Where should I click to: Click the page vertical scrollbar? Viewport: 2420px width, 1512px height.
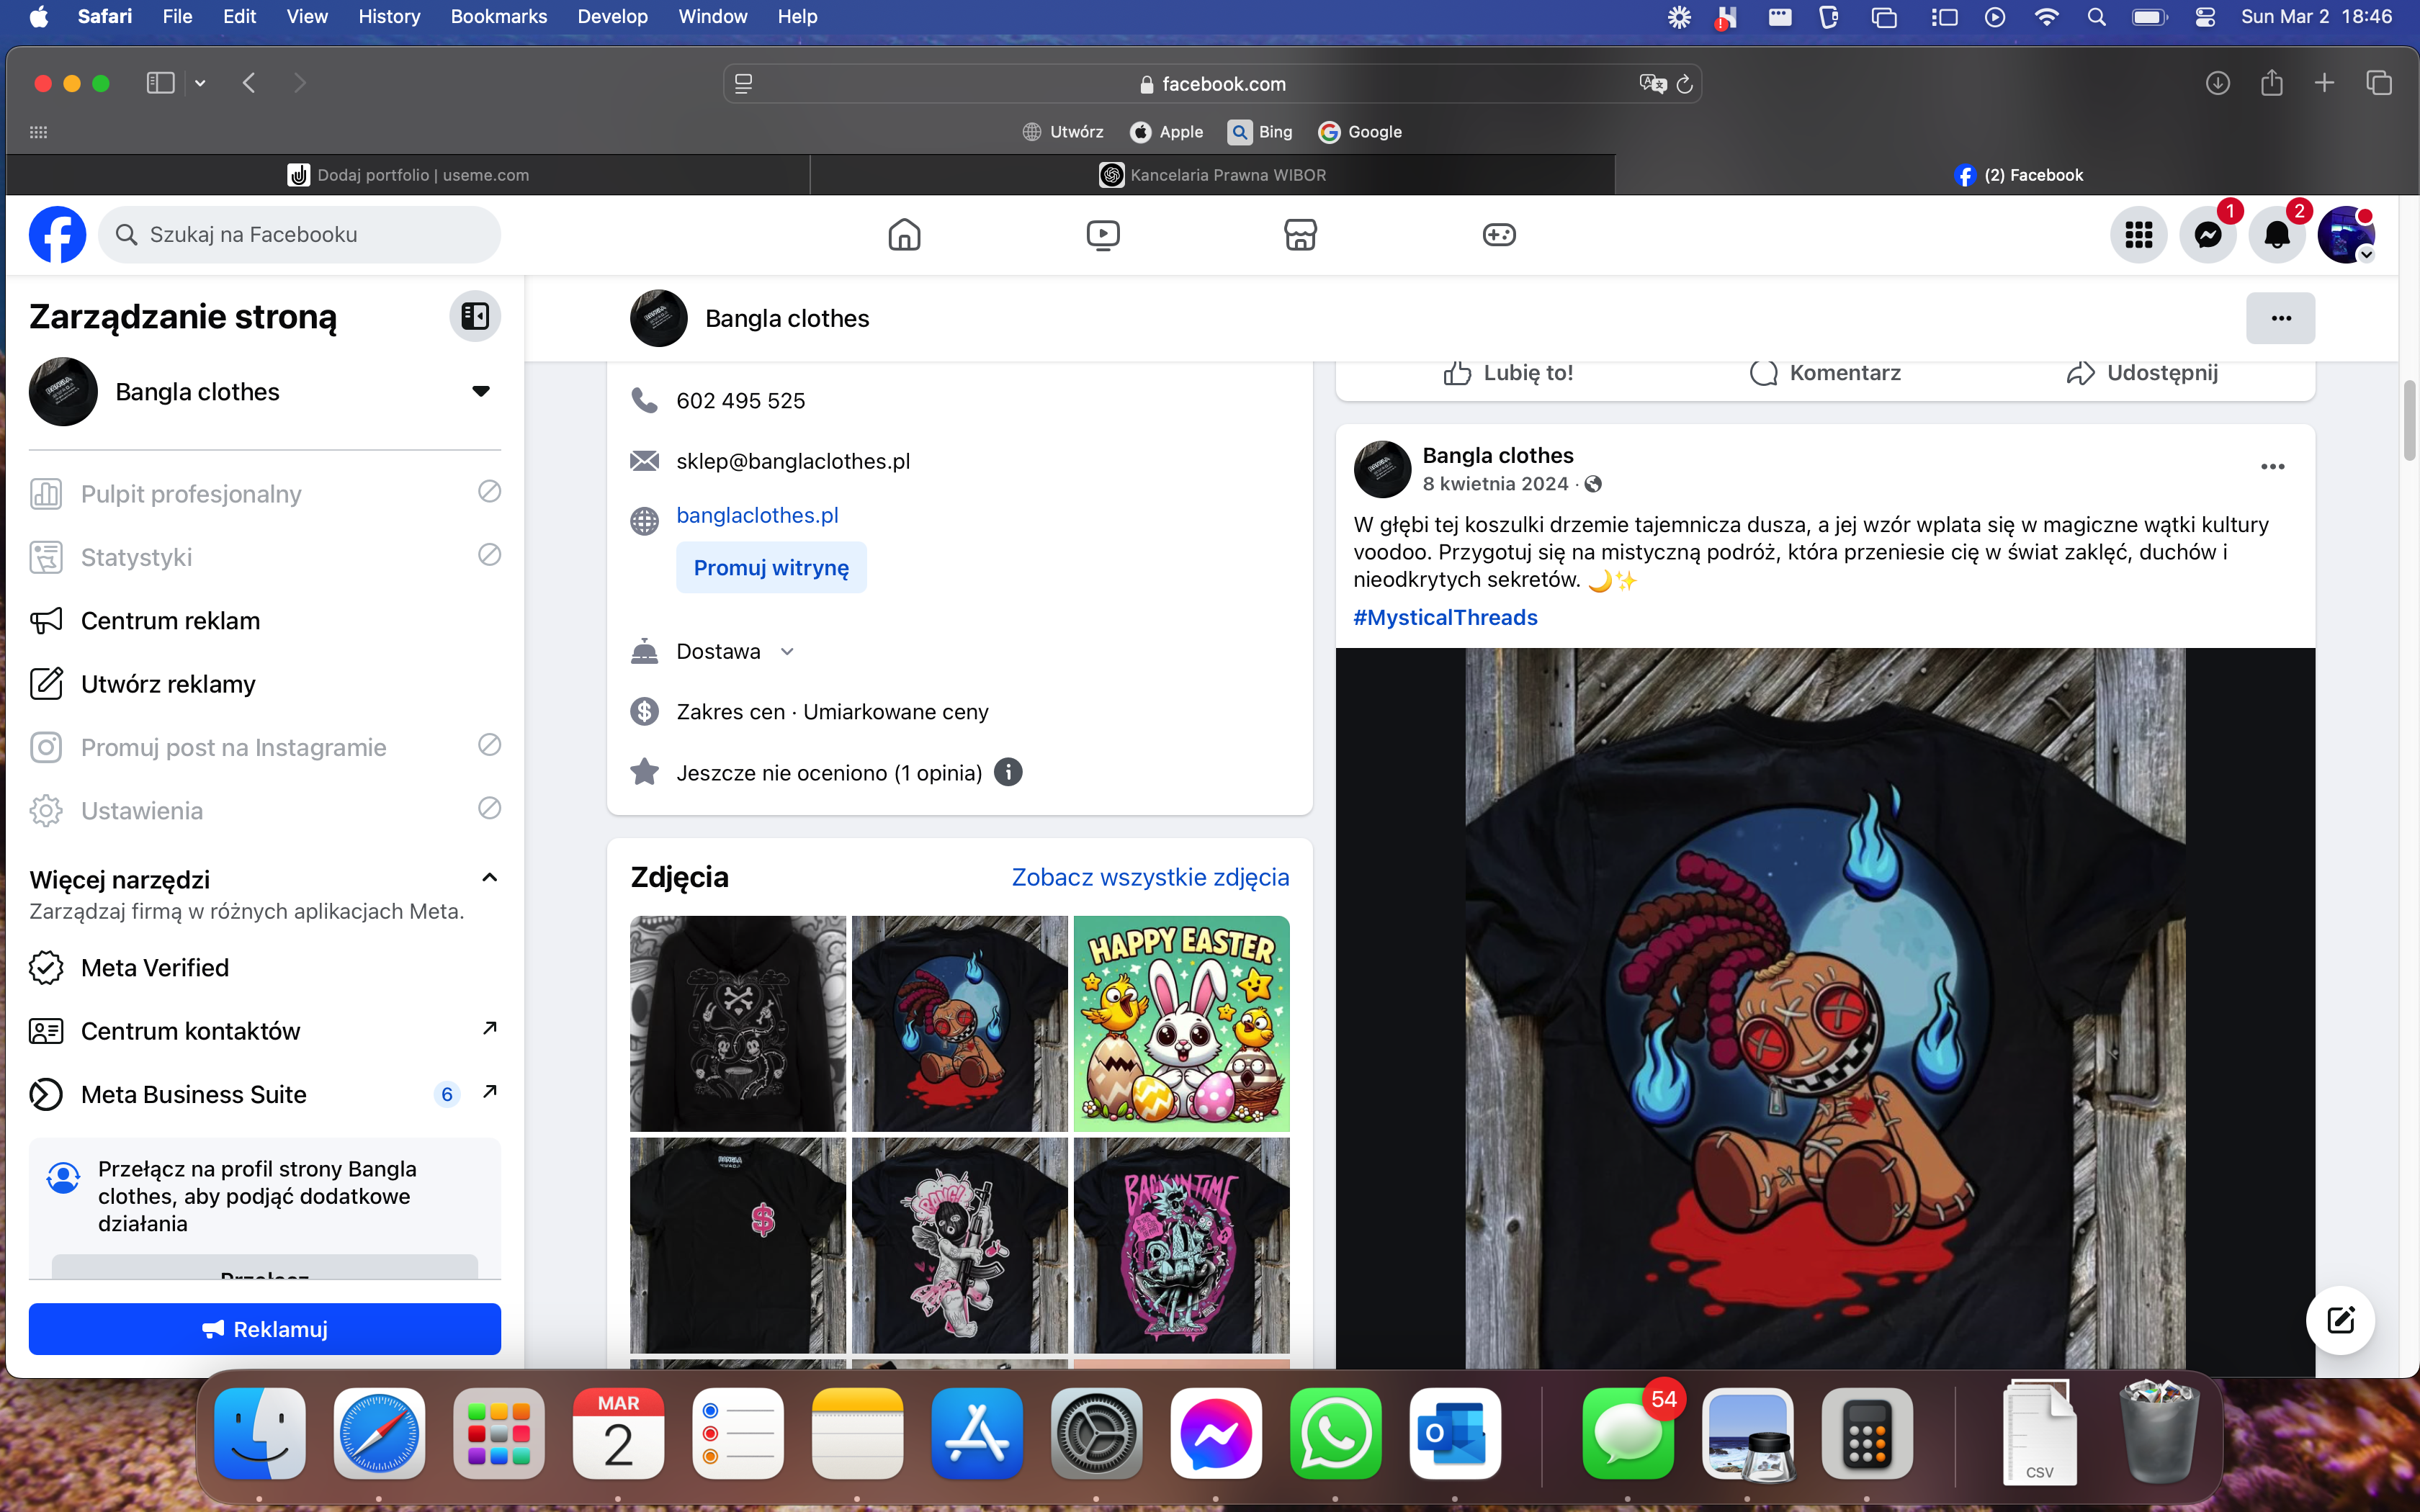point(2409,420)
